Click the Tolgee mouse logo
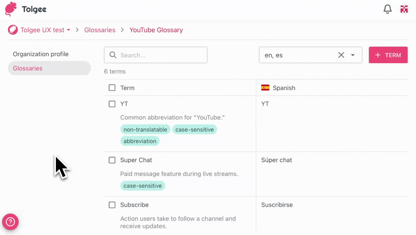The width and height of the screenshot is (416, 235). [x=10, y=9]
